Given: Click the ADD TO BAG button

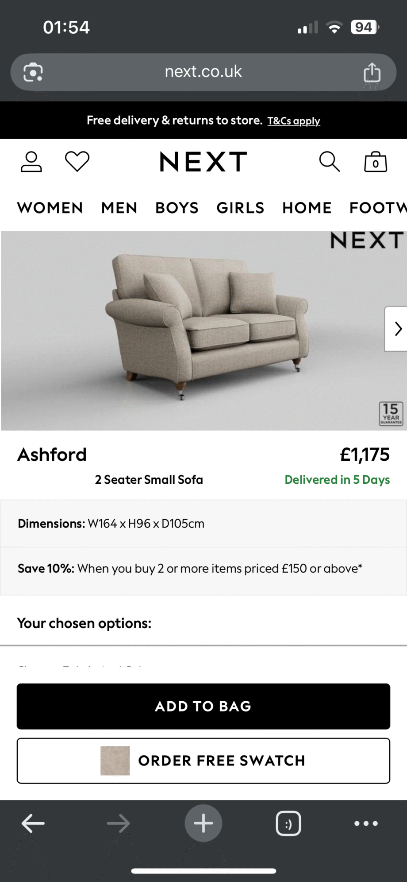Looking at the screenshot, I should click(203, 706).
